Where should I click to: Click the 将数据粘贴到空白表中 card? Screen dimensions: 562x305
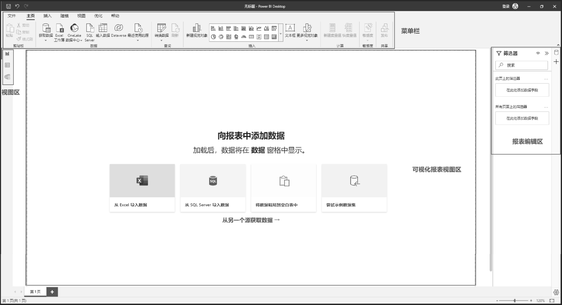[284, 188]
